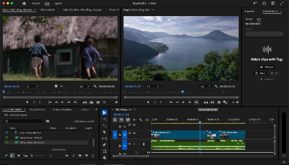This screenshot has height=165, width=289.
Task: Open Share icon in top bar
Action: pyautogui.click(x=264, y=3)
